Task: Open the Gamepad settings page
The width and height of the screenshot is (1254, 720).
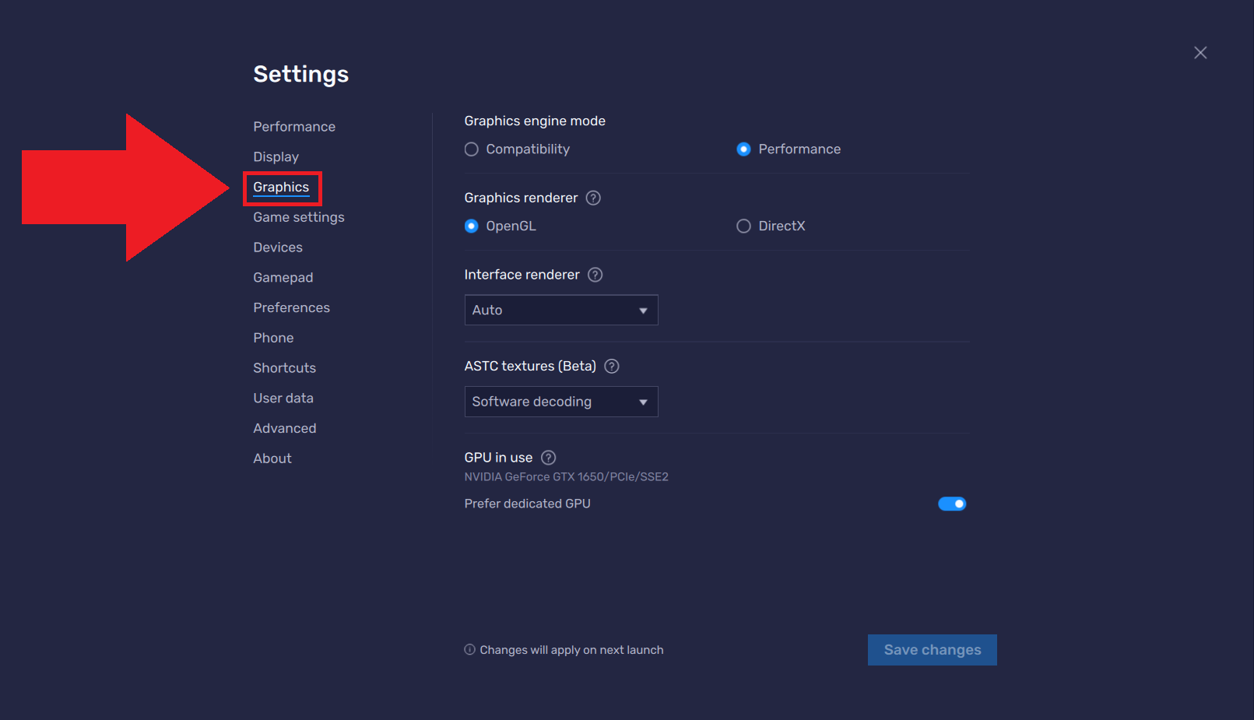Action: (283, 277)
